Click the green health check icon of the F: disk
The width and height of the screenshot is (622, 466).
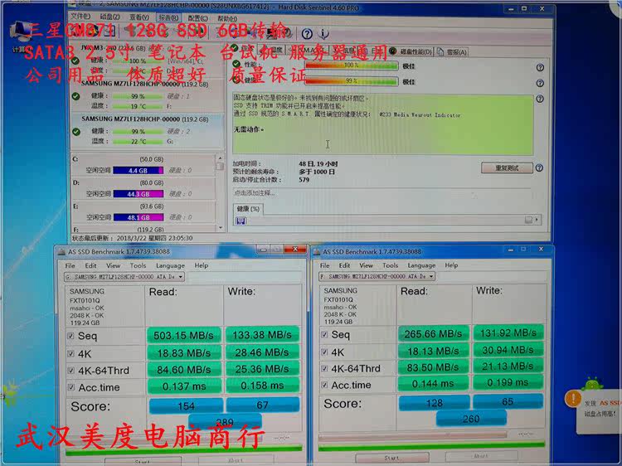(75, 96)
